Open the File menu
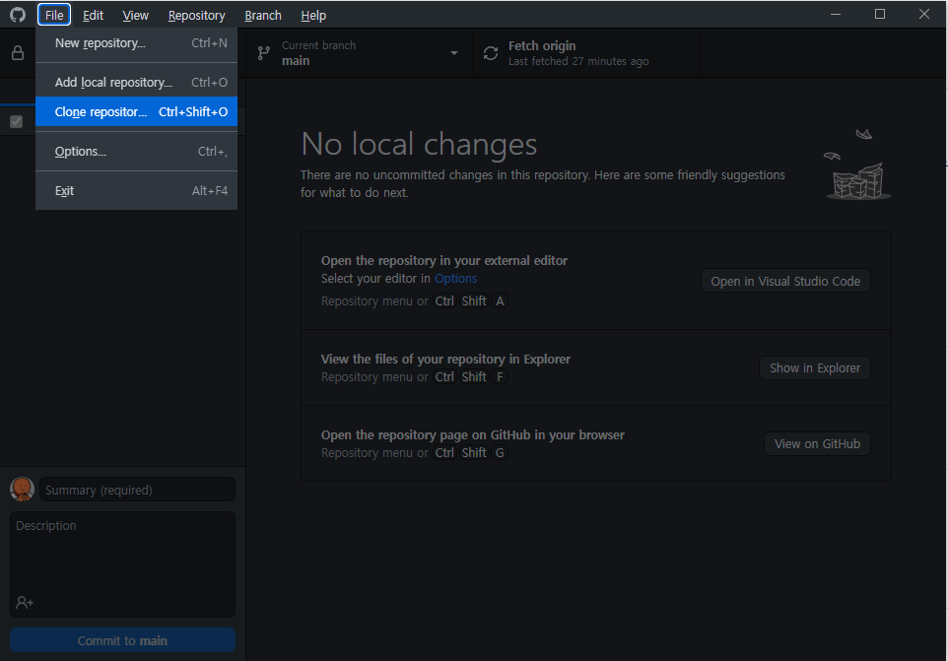Image resolution: width=948 pixels, height=661 pixels. click(x=54, y=15)
